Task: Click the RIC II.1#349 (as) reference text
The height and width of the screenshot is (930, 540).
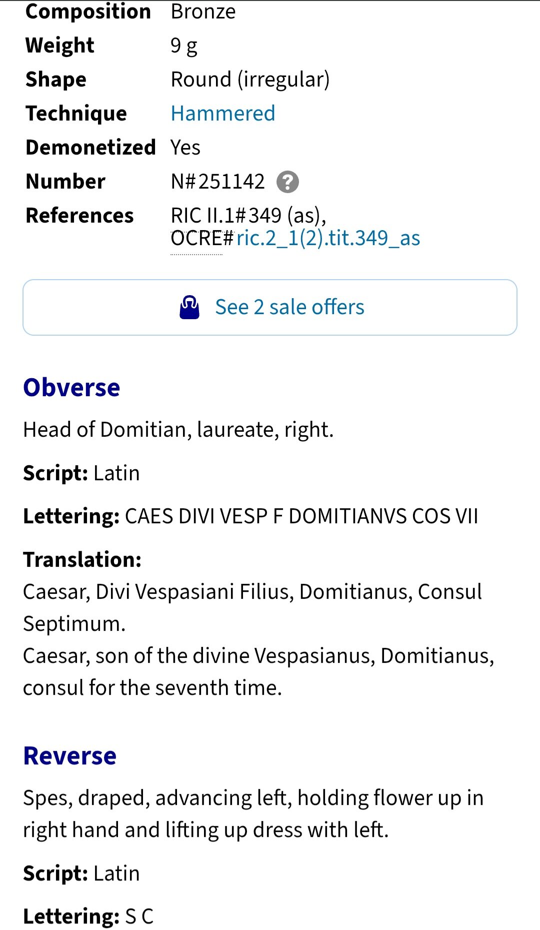Action: pyautogui.click(x=248, y=216)
